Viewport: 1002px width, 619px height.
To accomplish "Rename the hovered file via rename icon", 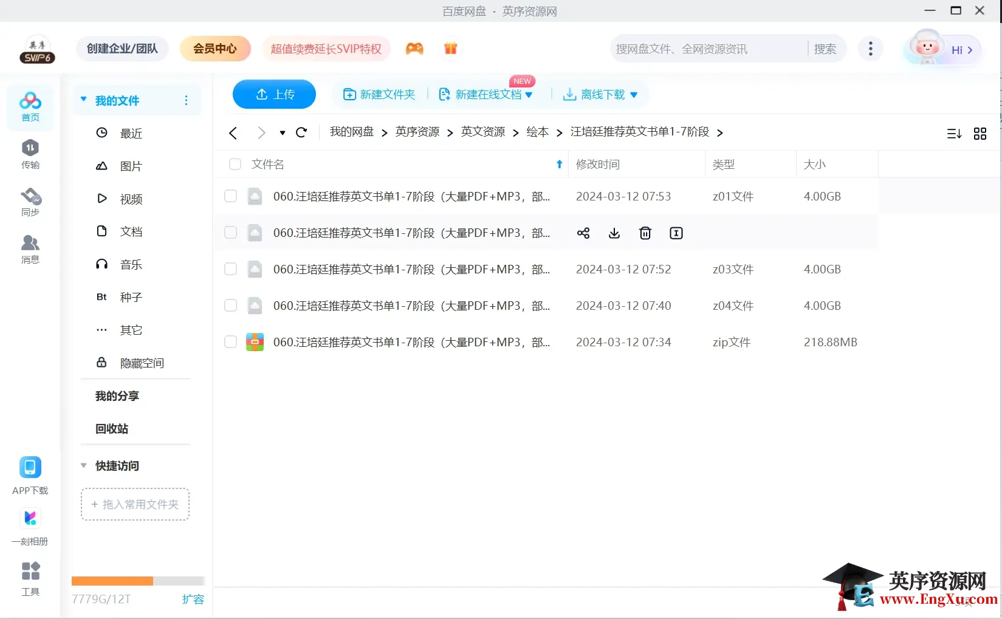I will point(676,233).
